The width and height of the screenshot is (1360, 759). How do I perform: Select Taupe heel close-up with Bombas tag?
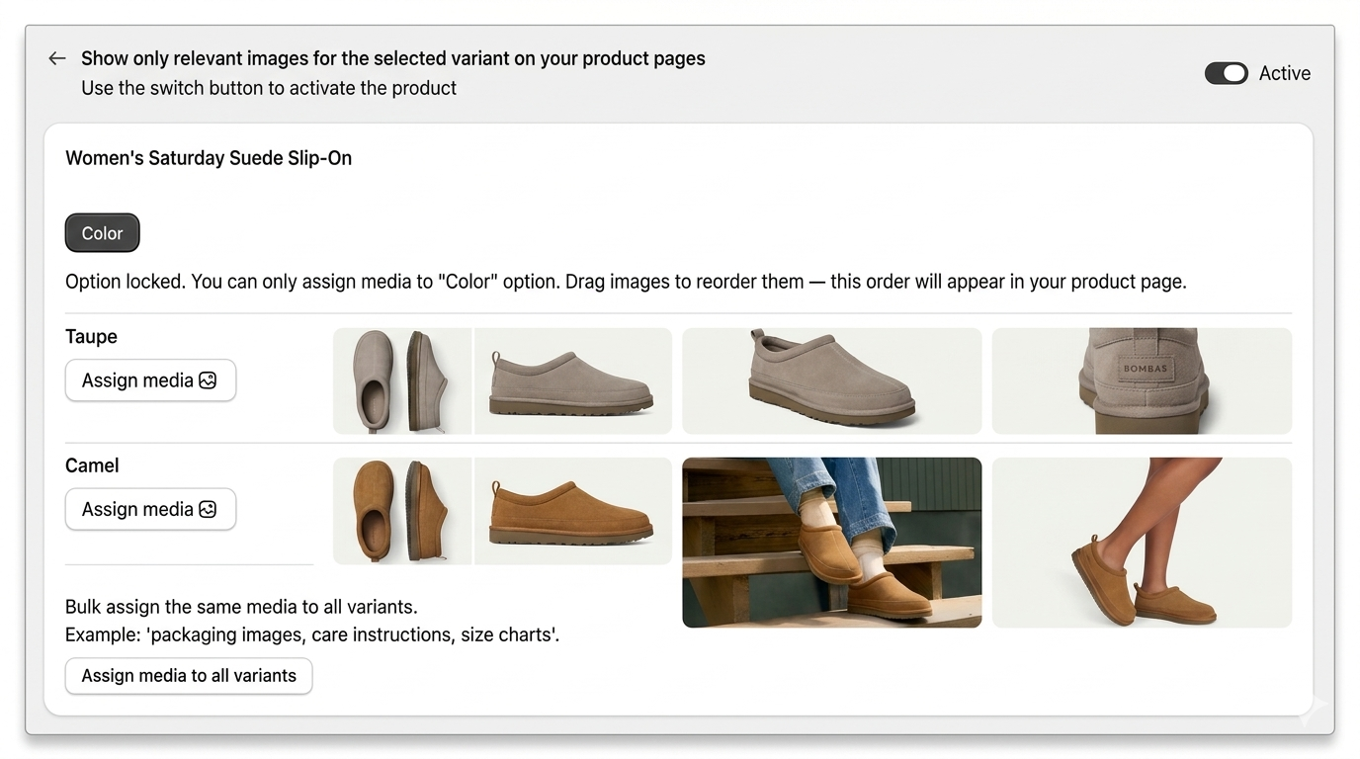click(1142, 381)
